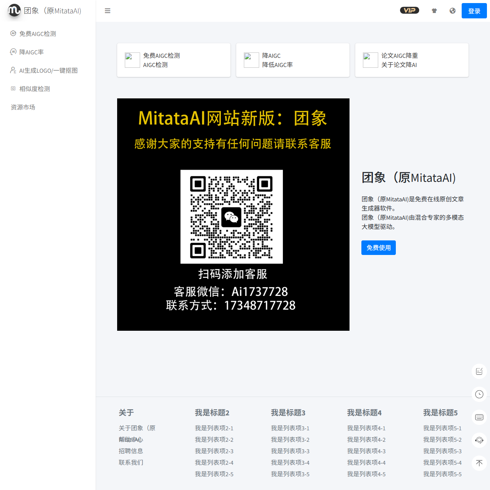Select the AI生成LOGO/一键抠图 sidebar icon
This screenshot has height=490, width=490.
(13, 70)
